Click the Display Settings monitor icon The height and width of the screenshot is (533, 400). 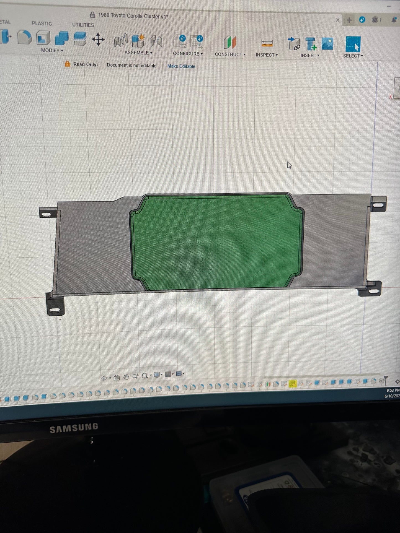coord(157,375)
